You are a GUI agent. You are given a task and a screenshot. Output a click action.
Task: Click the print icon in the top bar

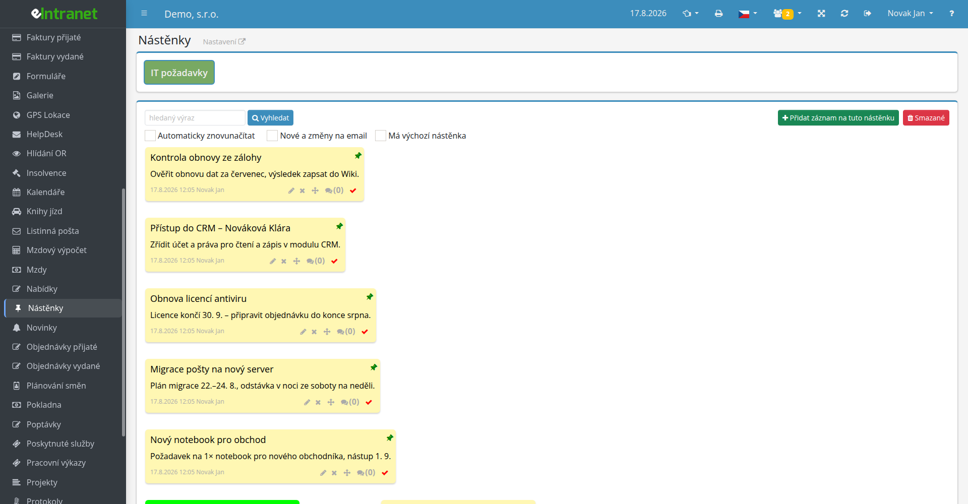(x=719, y=14)
